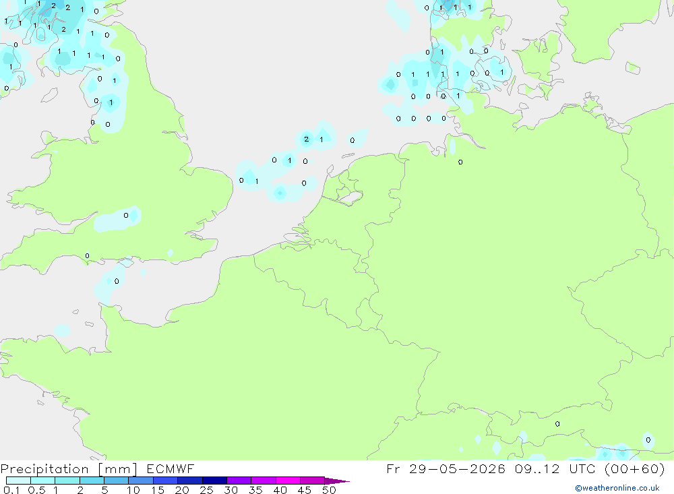This screenshot has height=494, width=674.
Task: Click the legend label '25'
Action: pos(206,490)
